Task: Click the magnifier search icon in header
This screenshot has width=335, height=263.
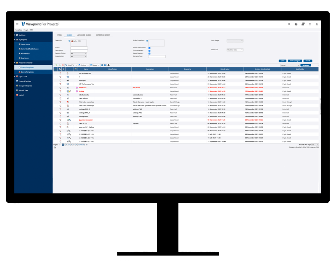Action: tap(289, 24)
